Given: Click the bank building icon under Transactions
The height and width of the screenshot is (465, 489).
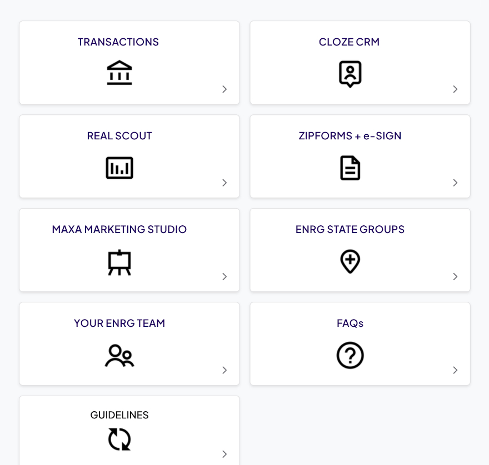Looking at the screenshot, I should [119, 73].
